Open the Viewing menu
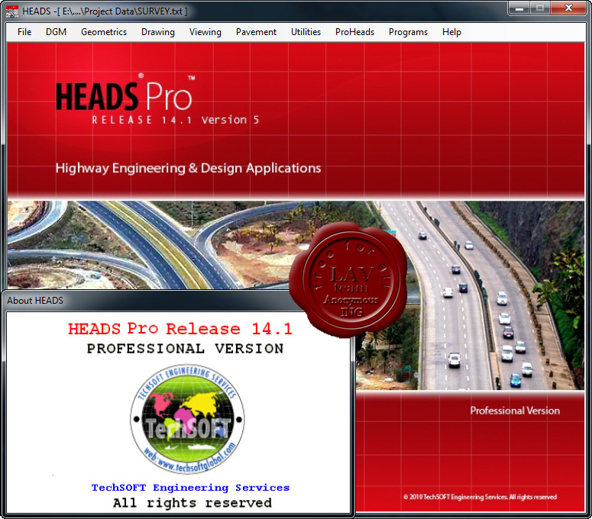The height and width of the screenshot is (519, 592). click(205, 32)
